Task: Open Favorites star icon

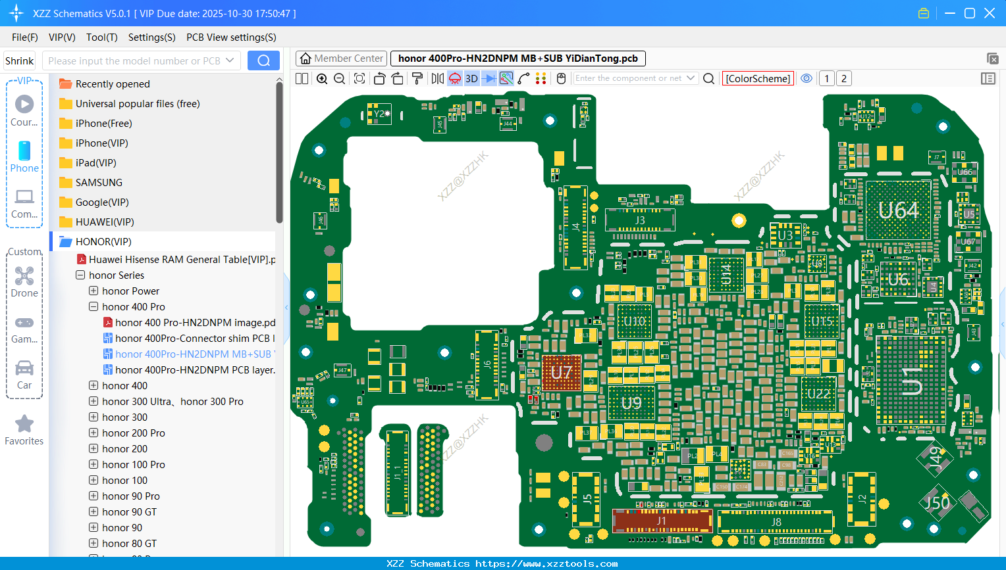Action: pyautogui.click(x=24, y=430)
